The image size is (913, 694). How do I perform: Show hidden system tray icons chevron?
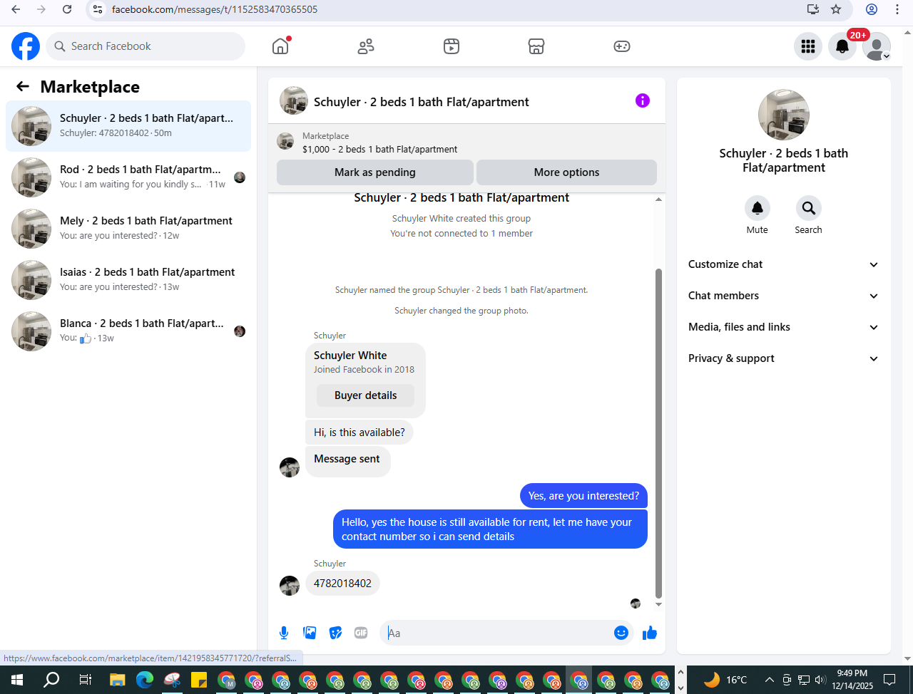click(769, 680)
